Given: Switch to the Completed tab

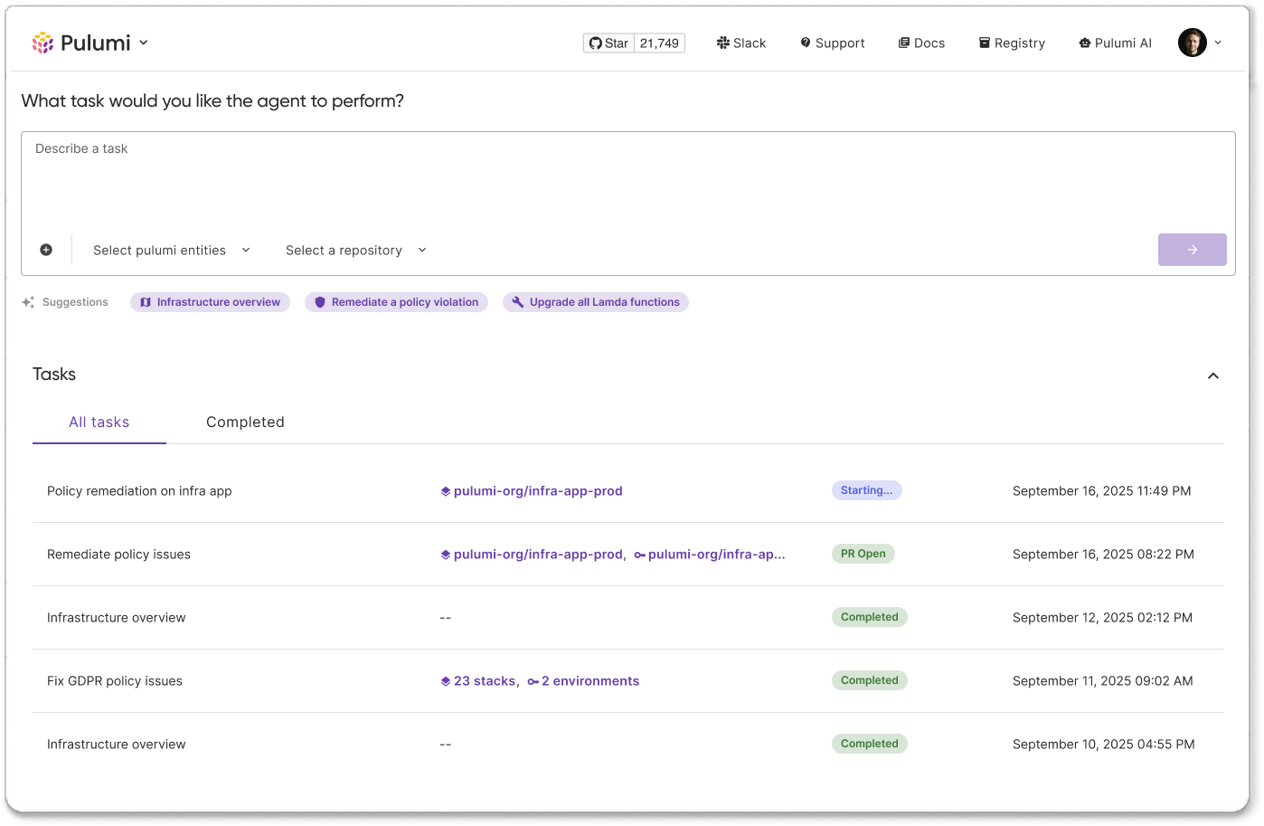Looking at the screenshot, I should pyautogui.click(x=245, y=422).
